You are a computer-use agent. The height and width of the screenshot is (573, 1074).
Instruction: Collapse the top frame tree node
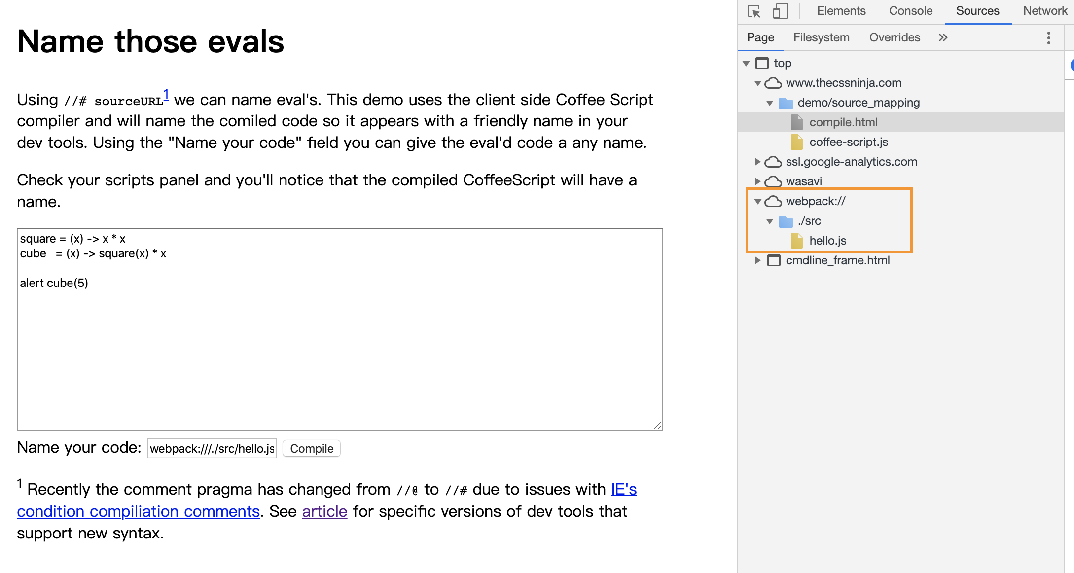coord(746,63)
